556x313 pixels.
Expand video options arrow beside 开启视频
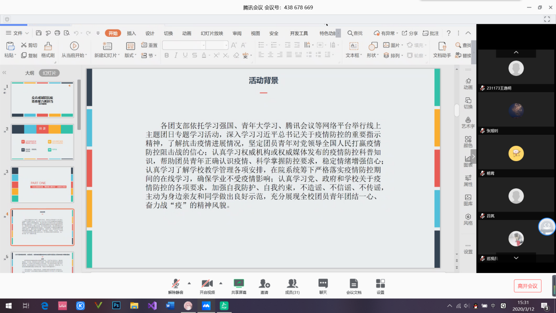(221, 283)
